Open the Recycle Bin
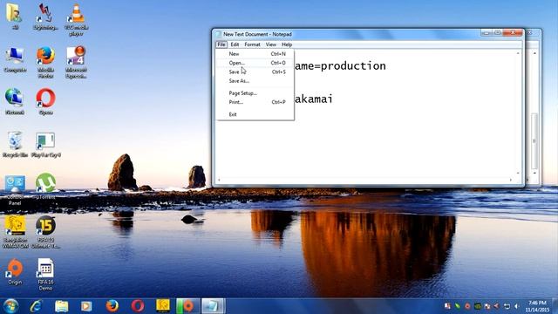 point(15,144)
